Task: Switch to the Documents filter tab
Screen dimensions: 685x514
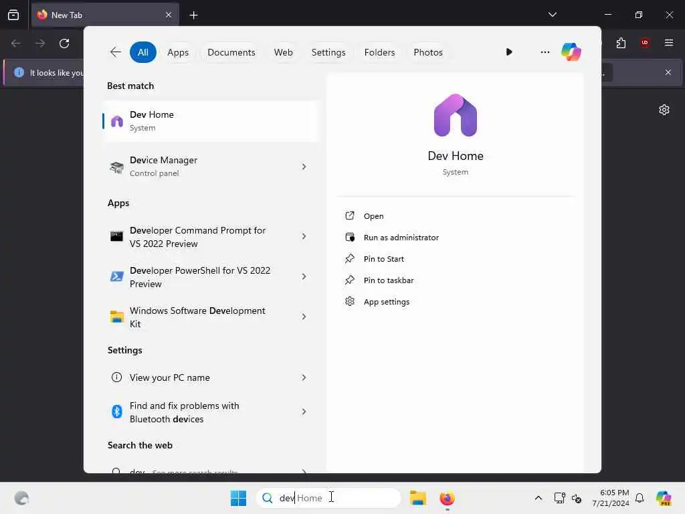Action: 231,52
